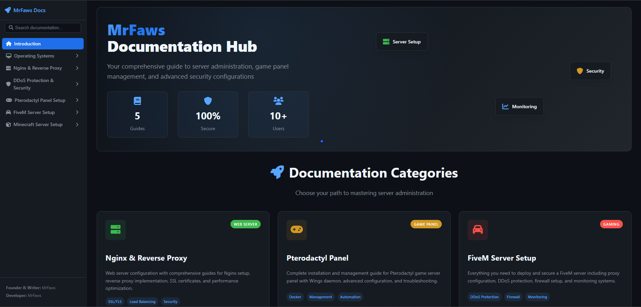
Task: Click the blue shield icon above 100% Secure
Action: pos(208,101)
